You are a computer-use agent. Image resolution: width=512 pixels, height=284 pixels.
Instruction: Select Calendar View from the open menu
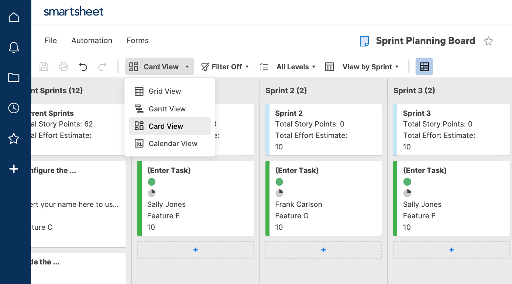click(x=173, y=143)
